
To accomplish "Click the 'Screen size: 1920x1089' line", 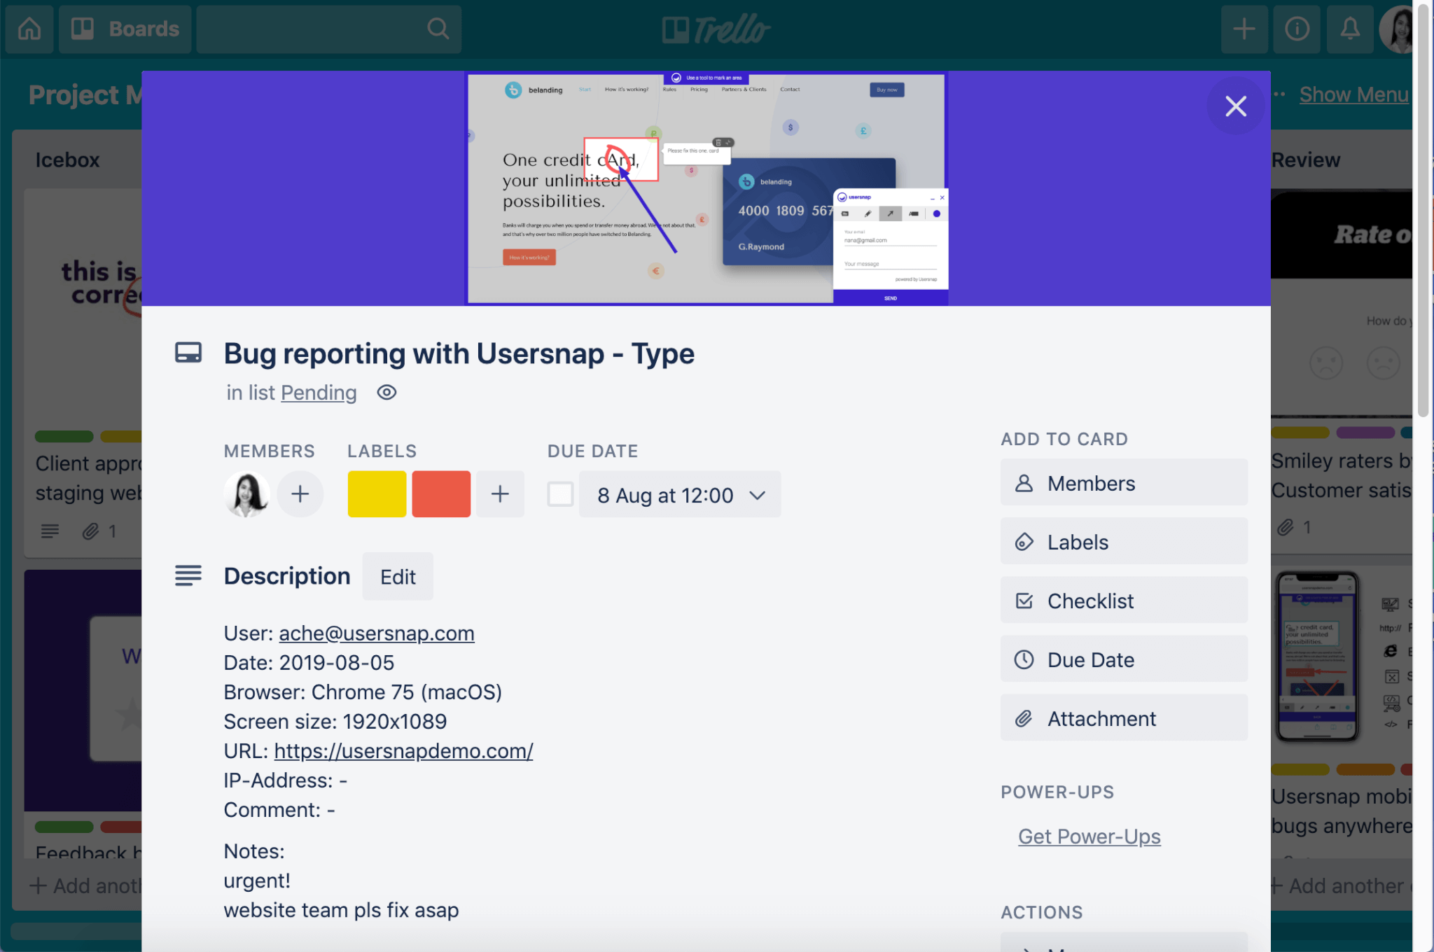I will [x=335, y=722].
